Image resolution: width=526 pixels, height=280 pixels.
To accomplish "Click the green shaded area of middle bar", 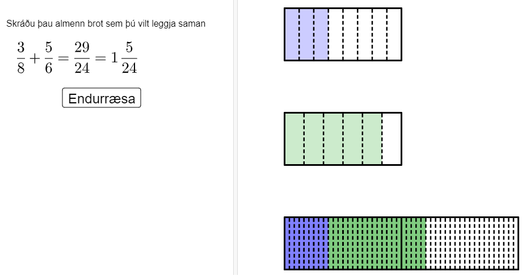I will (334, 139).
